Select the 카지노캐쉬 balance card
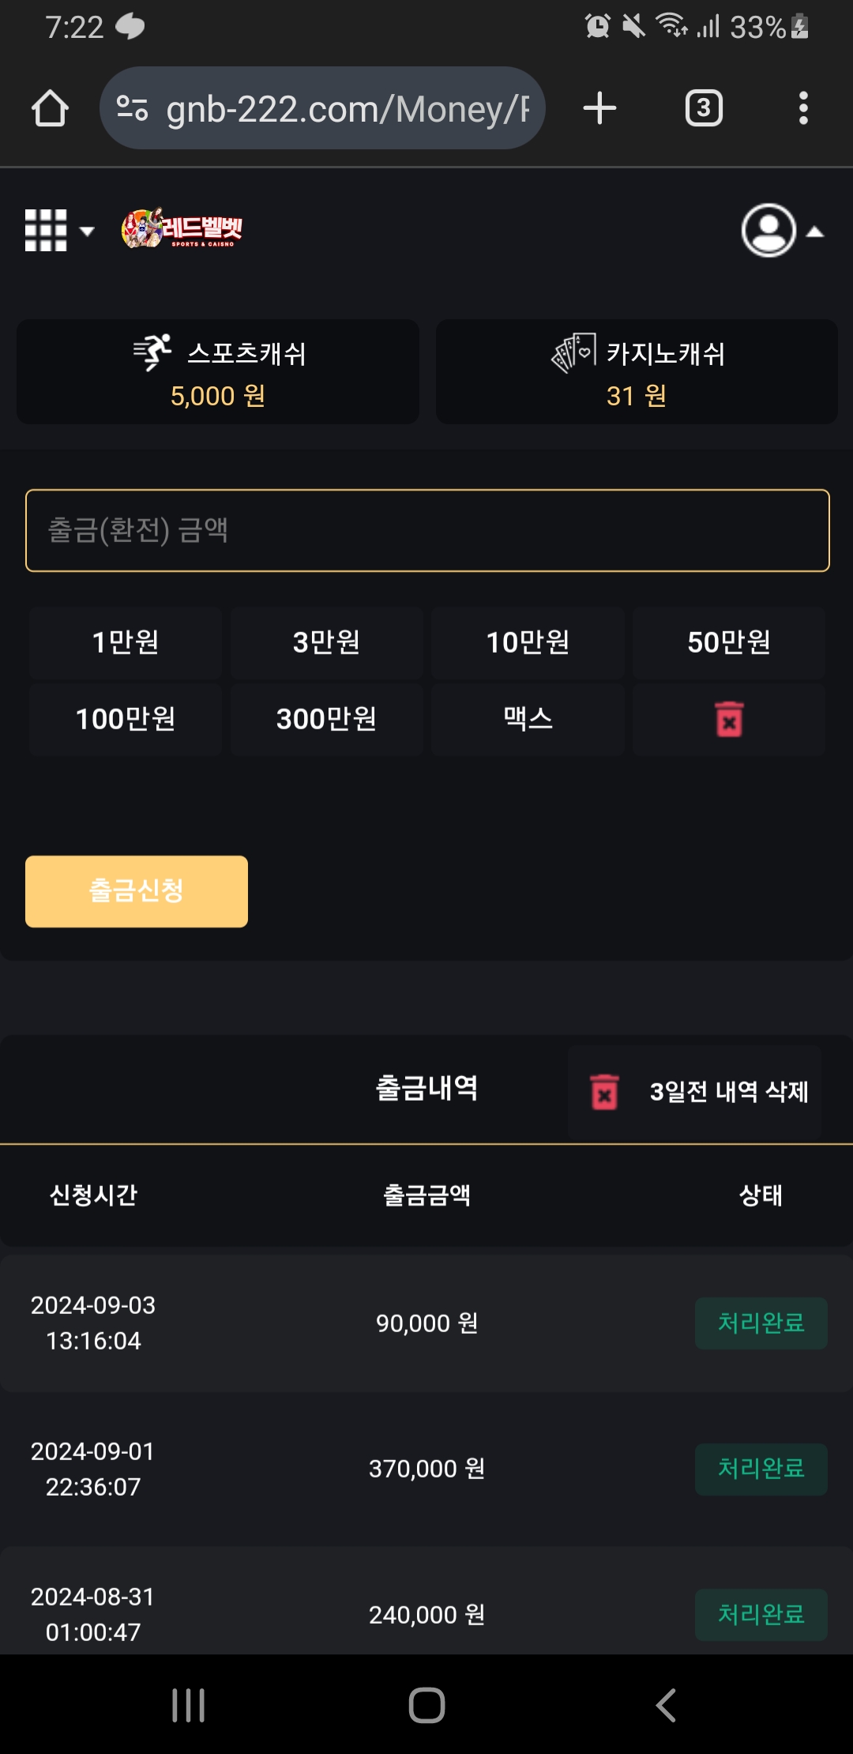Screen dimensions: 853x1754 click(x=637, y=372)
